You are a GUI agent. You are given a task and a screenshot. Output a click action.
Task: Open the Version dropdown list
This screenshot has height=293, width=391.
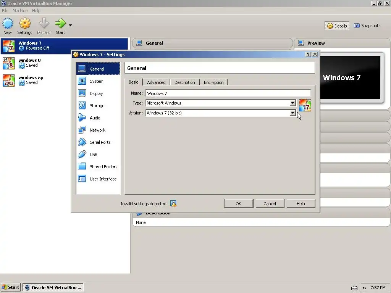(x=292, y=113)
